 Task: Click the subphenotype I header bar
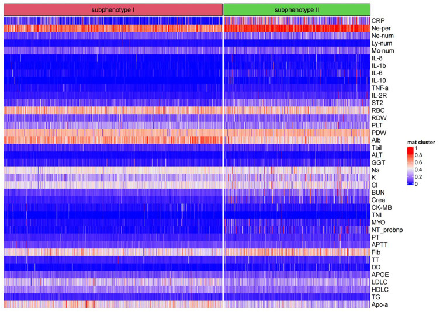point(113,10)
